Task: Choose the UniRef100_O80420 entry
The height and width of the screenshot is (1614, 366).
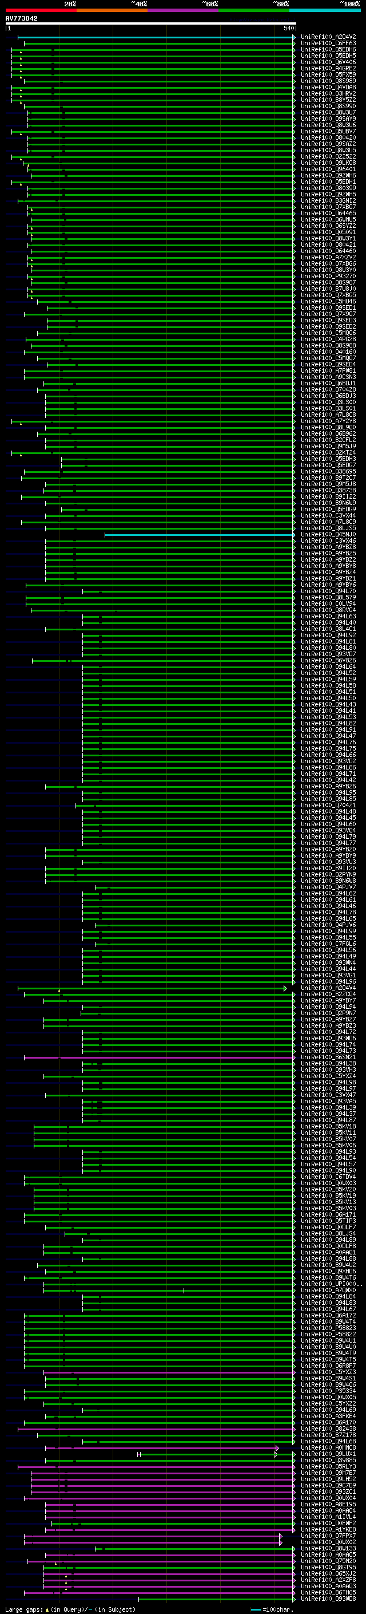Action: 328,138
